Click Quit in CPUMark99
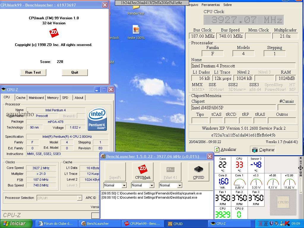The width and height of the screenshot is (304, 228). (75, 72)
